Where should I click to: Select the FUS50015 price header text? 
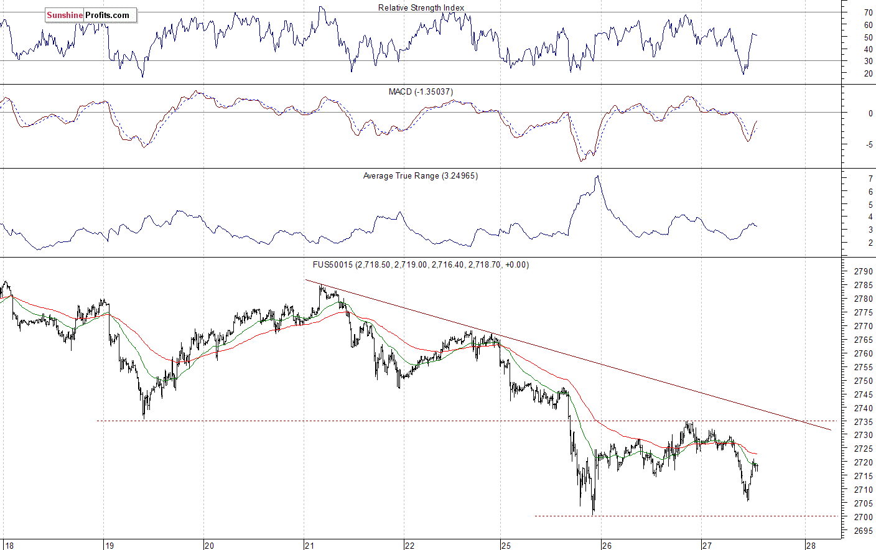tap(421, 265)
